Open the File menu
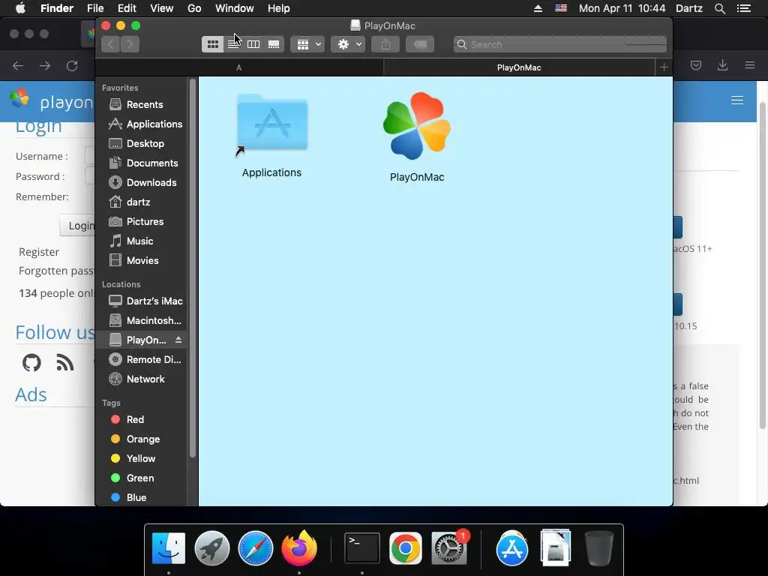The height and width of the screenshot is (576, 768). [95, 8]
